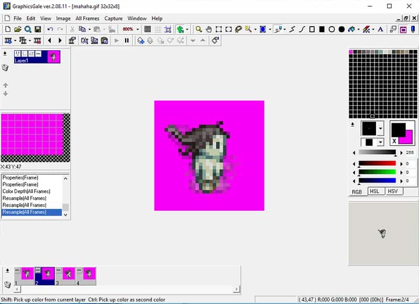This screenshot has width=419, height=304.
Task: Toggle snap to grid
Action: 168,29
